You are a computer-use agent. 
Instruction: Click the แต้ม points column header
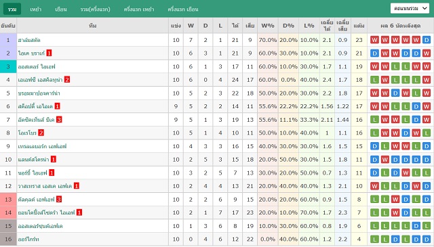(x=359, y=26)
